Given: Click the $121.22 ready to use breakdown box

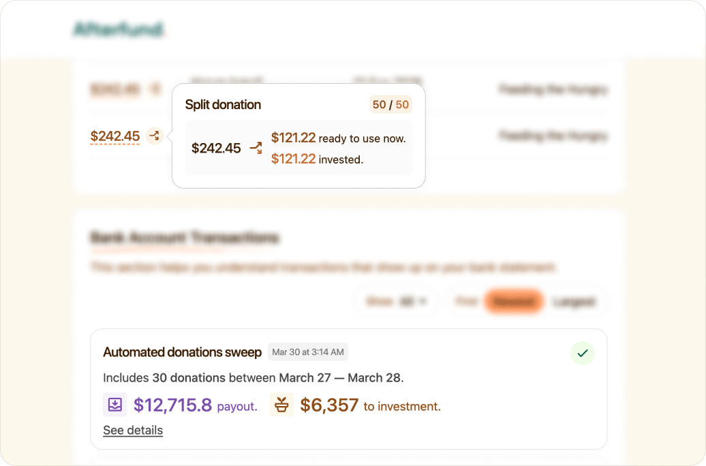Looking at the screenshot, I should pos(339,138).
